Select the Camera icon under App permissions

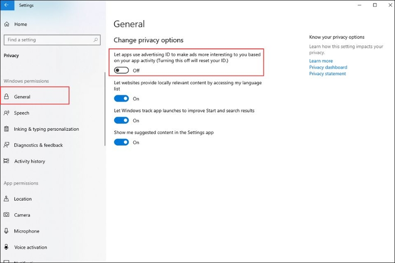(6, 215)
